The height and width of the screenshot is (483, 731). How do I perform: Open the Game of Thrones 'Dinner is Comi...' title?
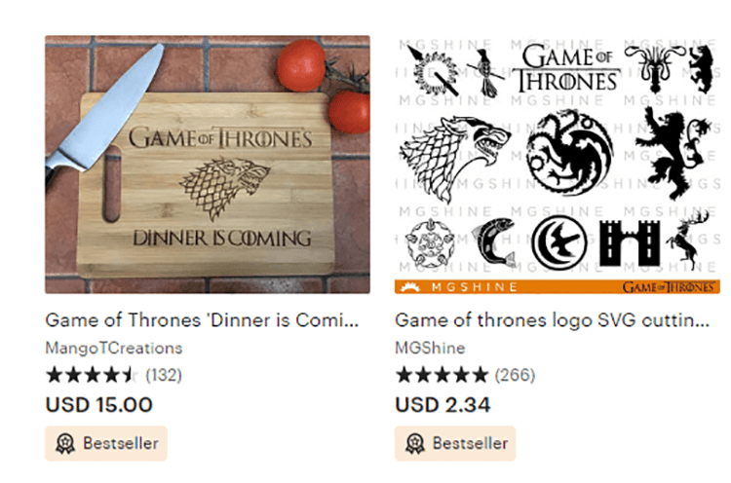pos(202,320)
